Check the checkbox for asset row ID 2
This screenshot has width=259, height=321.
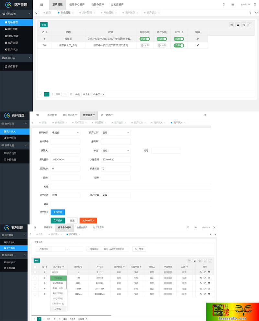35,278
